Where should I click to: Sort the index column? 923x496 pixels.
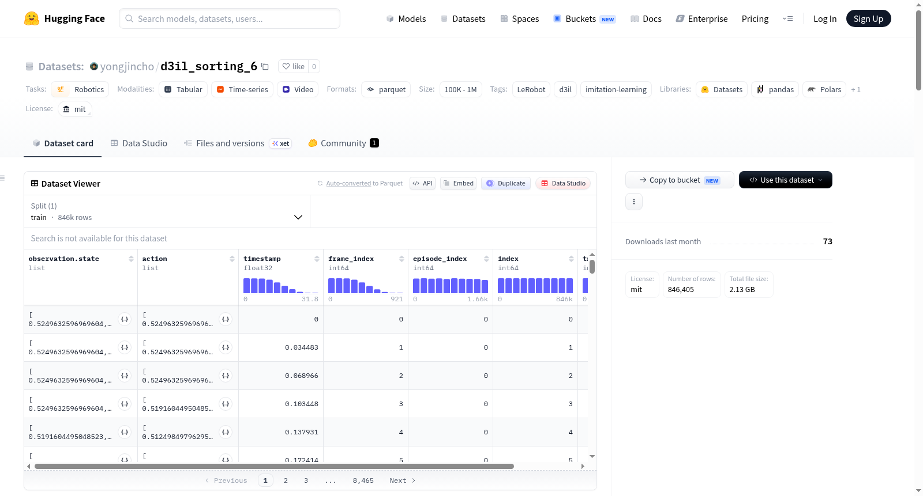(571, 259)
